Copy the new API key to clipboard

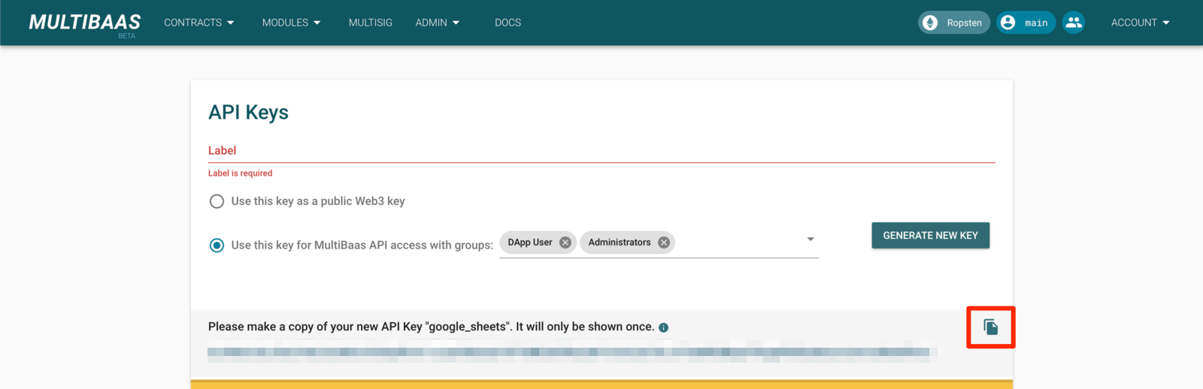tap(990, 327)
